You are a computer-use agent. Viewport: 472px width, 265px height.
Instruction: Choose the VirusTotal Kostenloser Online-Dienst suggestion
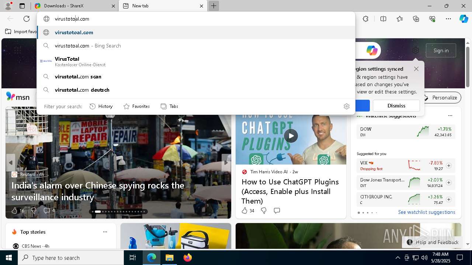[196, 61]
